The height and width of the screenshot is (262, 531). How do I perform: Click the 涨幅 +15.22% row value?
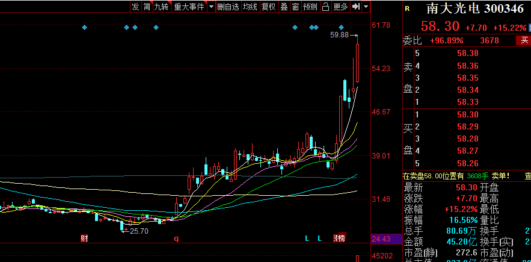(461, 209)
